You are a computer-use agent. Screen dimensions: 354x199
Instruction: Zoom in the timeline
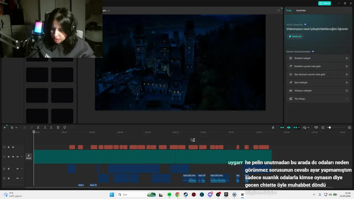[349, 127]
